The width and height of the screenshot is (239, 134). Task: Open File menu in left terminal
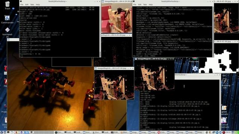tap(22, 4)
